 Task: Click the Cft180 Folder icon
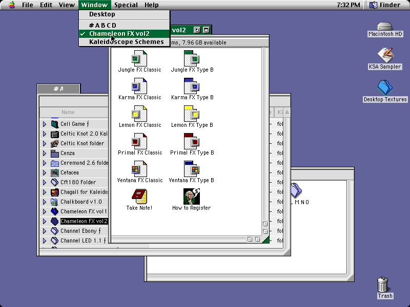click(x=55, y=182)
